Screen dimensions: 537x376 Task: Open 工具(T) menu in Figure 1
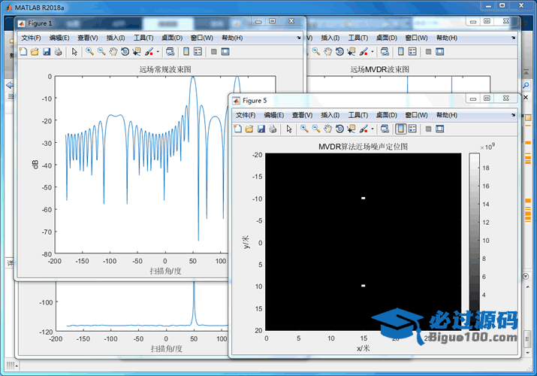(143, 38)
